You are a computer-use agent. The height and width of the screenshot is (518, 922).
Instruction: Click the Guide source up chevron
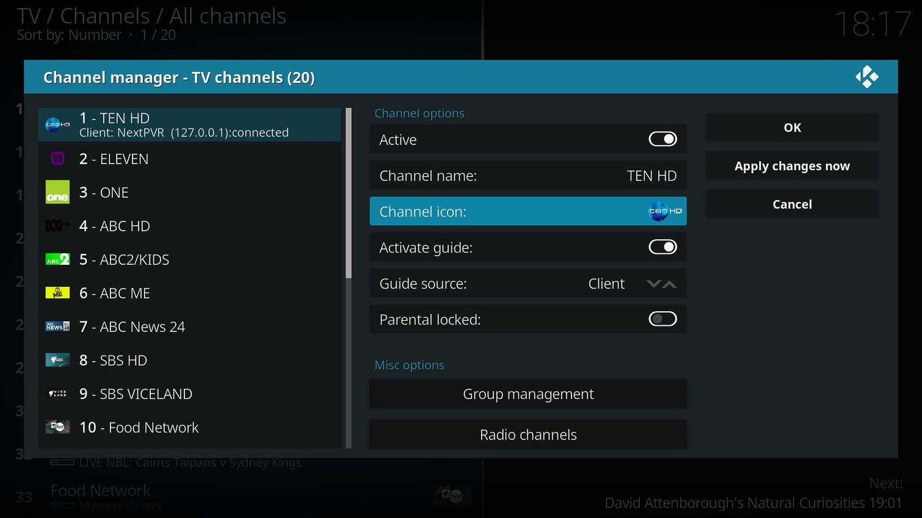point(670,283)
